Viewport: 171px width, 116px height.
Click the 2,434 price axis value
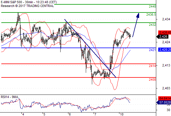(166, 19)
